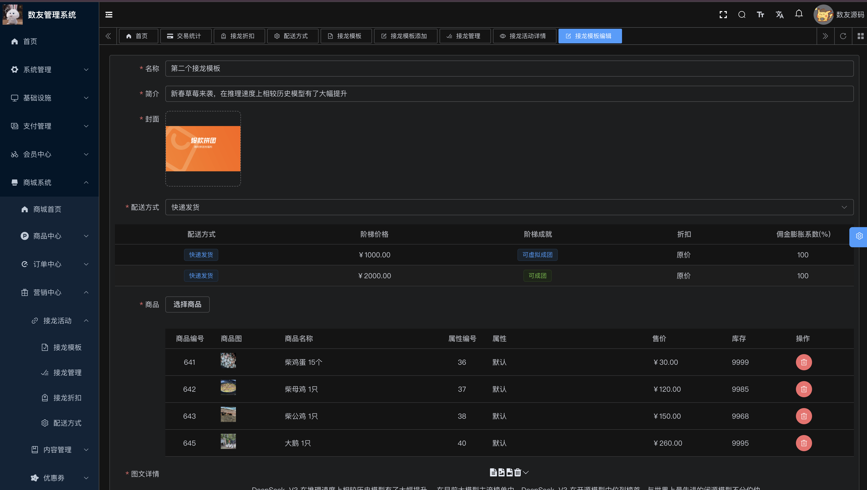
Task: Open 配送方式 in the sidebar
Action: (x=49, y=423)
